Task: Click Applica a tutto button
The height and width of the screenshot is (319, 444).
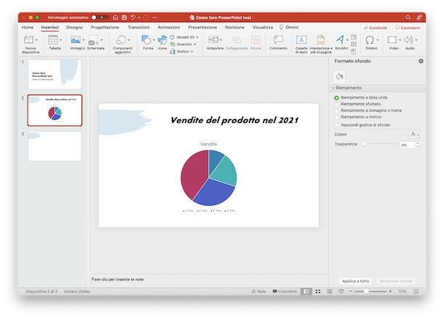Action: point(355,281)
